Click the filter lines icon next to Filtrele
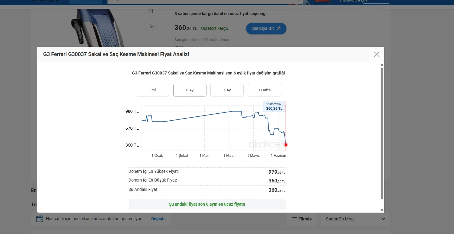 pyautogui.click(x=294, y=219)
